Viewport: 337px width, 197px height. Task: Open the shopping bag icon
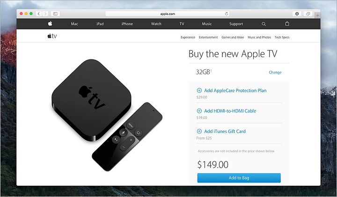click(x=287, y=24)
